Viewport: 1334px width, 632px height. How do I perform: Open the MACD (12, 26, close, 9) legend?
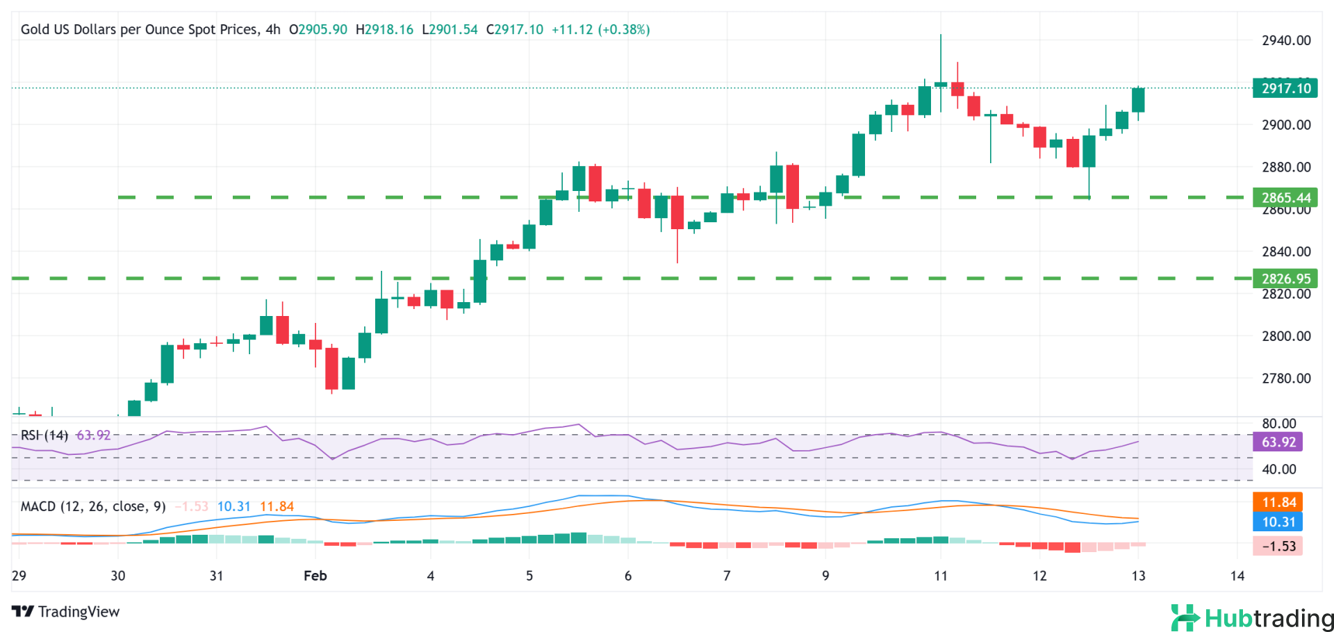[x=93, y=506]
